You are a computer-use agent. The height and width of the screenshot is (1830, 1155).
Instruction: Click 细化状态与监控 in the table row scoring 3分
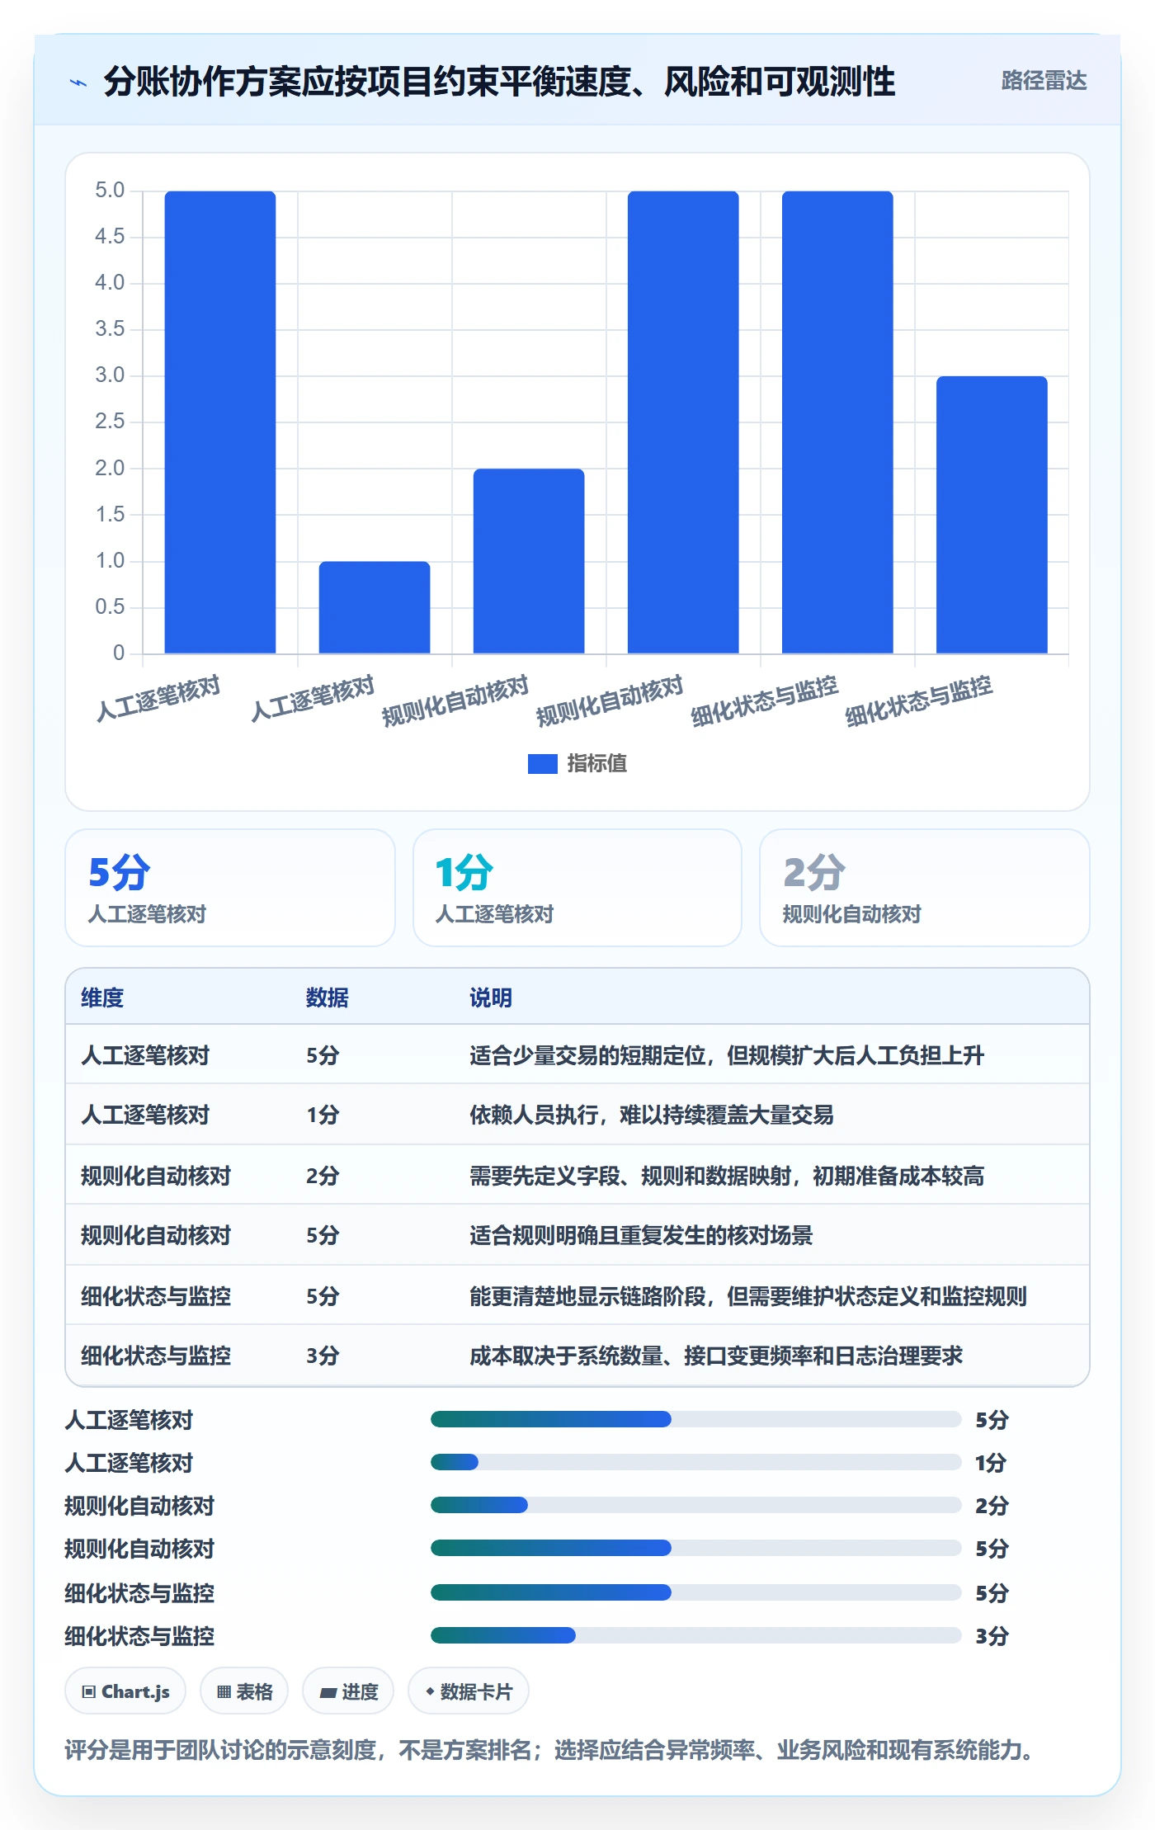click(x=156, y=1356)
